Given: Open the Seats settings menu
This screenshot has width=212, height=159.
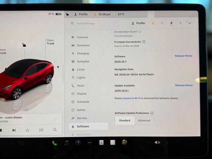Looking at the screenshot, I should tap(80, 85).
